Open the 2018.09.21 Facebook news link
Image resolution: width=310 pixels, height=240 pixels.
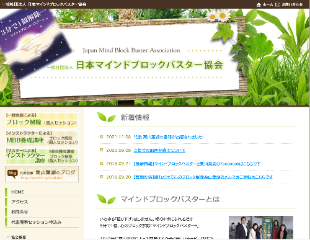point(197,164)
